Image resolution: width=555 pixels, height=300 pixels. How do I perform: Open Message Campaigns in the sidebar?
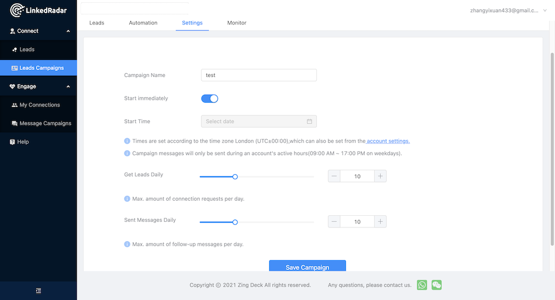point(38,123)
